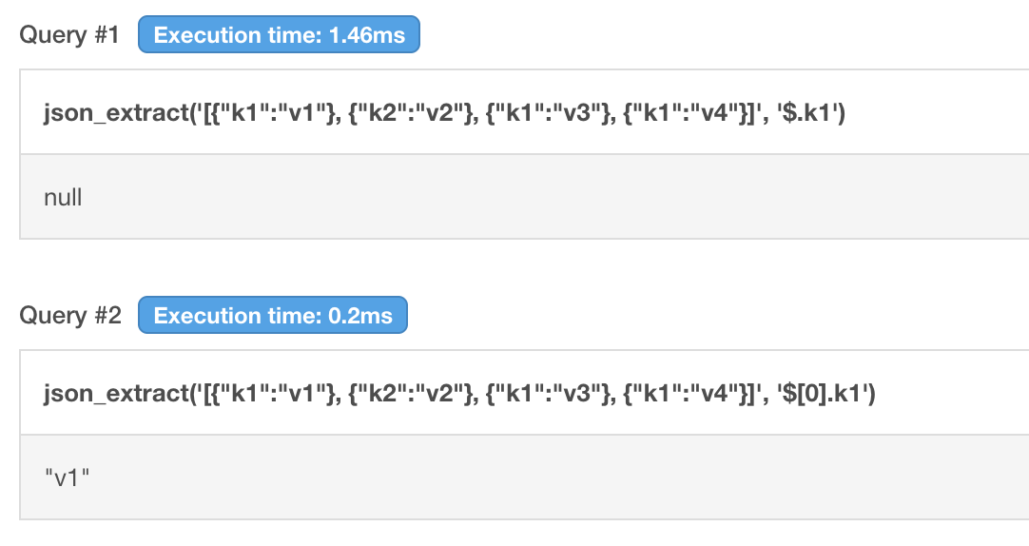Click empty gray area right of "v1" result
The width and height of the screenshot is (1029, 546).
(x=571, y=478)
